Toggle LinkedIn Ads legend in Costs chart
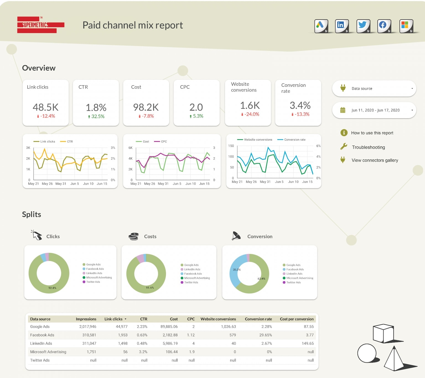The width and height of the screenshot is (425, 378). [x=192, y=269]
